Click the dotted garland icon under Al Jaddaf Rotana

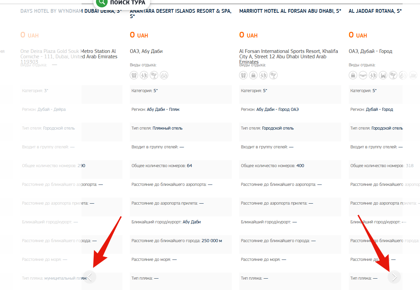(363, 75)
